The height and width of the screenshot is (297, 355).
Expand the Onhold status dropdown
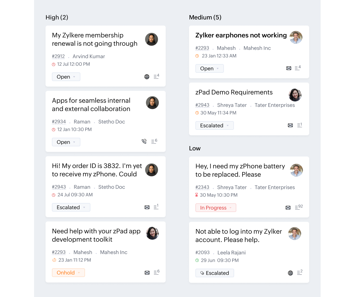68,273
